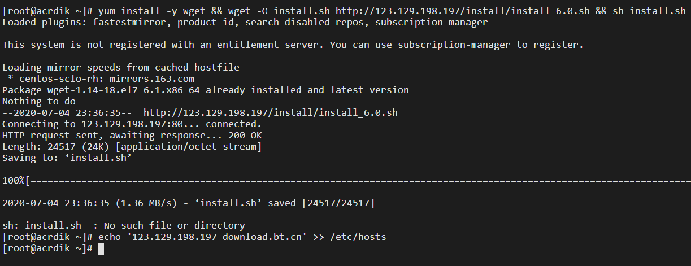Click the '200 OK' HTTP response text

click(x=245, y=136)
